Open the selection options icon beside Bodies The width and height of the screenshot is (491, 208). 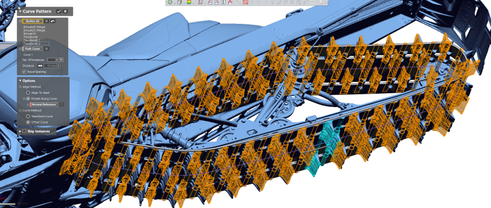click(46, 21)
